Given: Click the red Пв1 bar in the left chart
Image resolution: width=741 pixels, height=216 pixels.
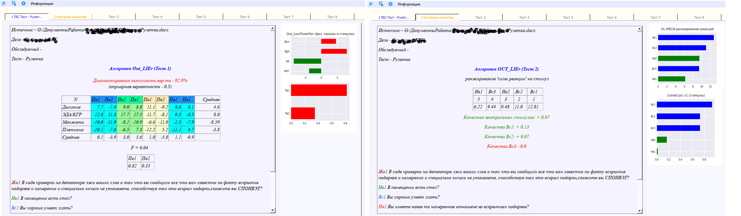Looking at the screenshot, I should 318,90.
